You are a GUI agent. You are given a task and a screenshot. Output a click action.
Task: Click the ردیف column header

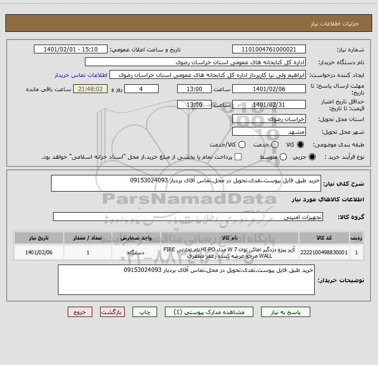coord(356,238)
